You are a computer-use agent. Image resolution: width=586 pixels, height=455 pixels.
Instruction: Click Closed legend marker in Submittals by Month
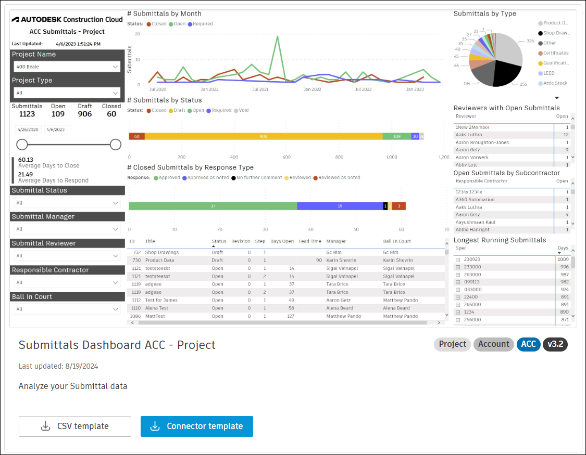pyautogui.click(x=149, y=24)
